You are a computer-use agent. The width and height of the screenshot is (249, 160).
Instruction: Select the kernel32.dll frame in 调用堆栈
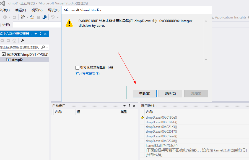(162, 145)
